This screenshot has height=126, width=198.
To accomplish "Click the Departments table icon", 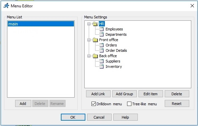I will [102, 34].
